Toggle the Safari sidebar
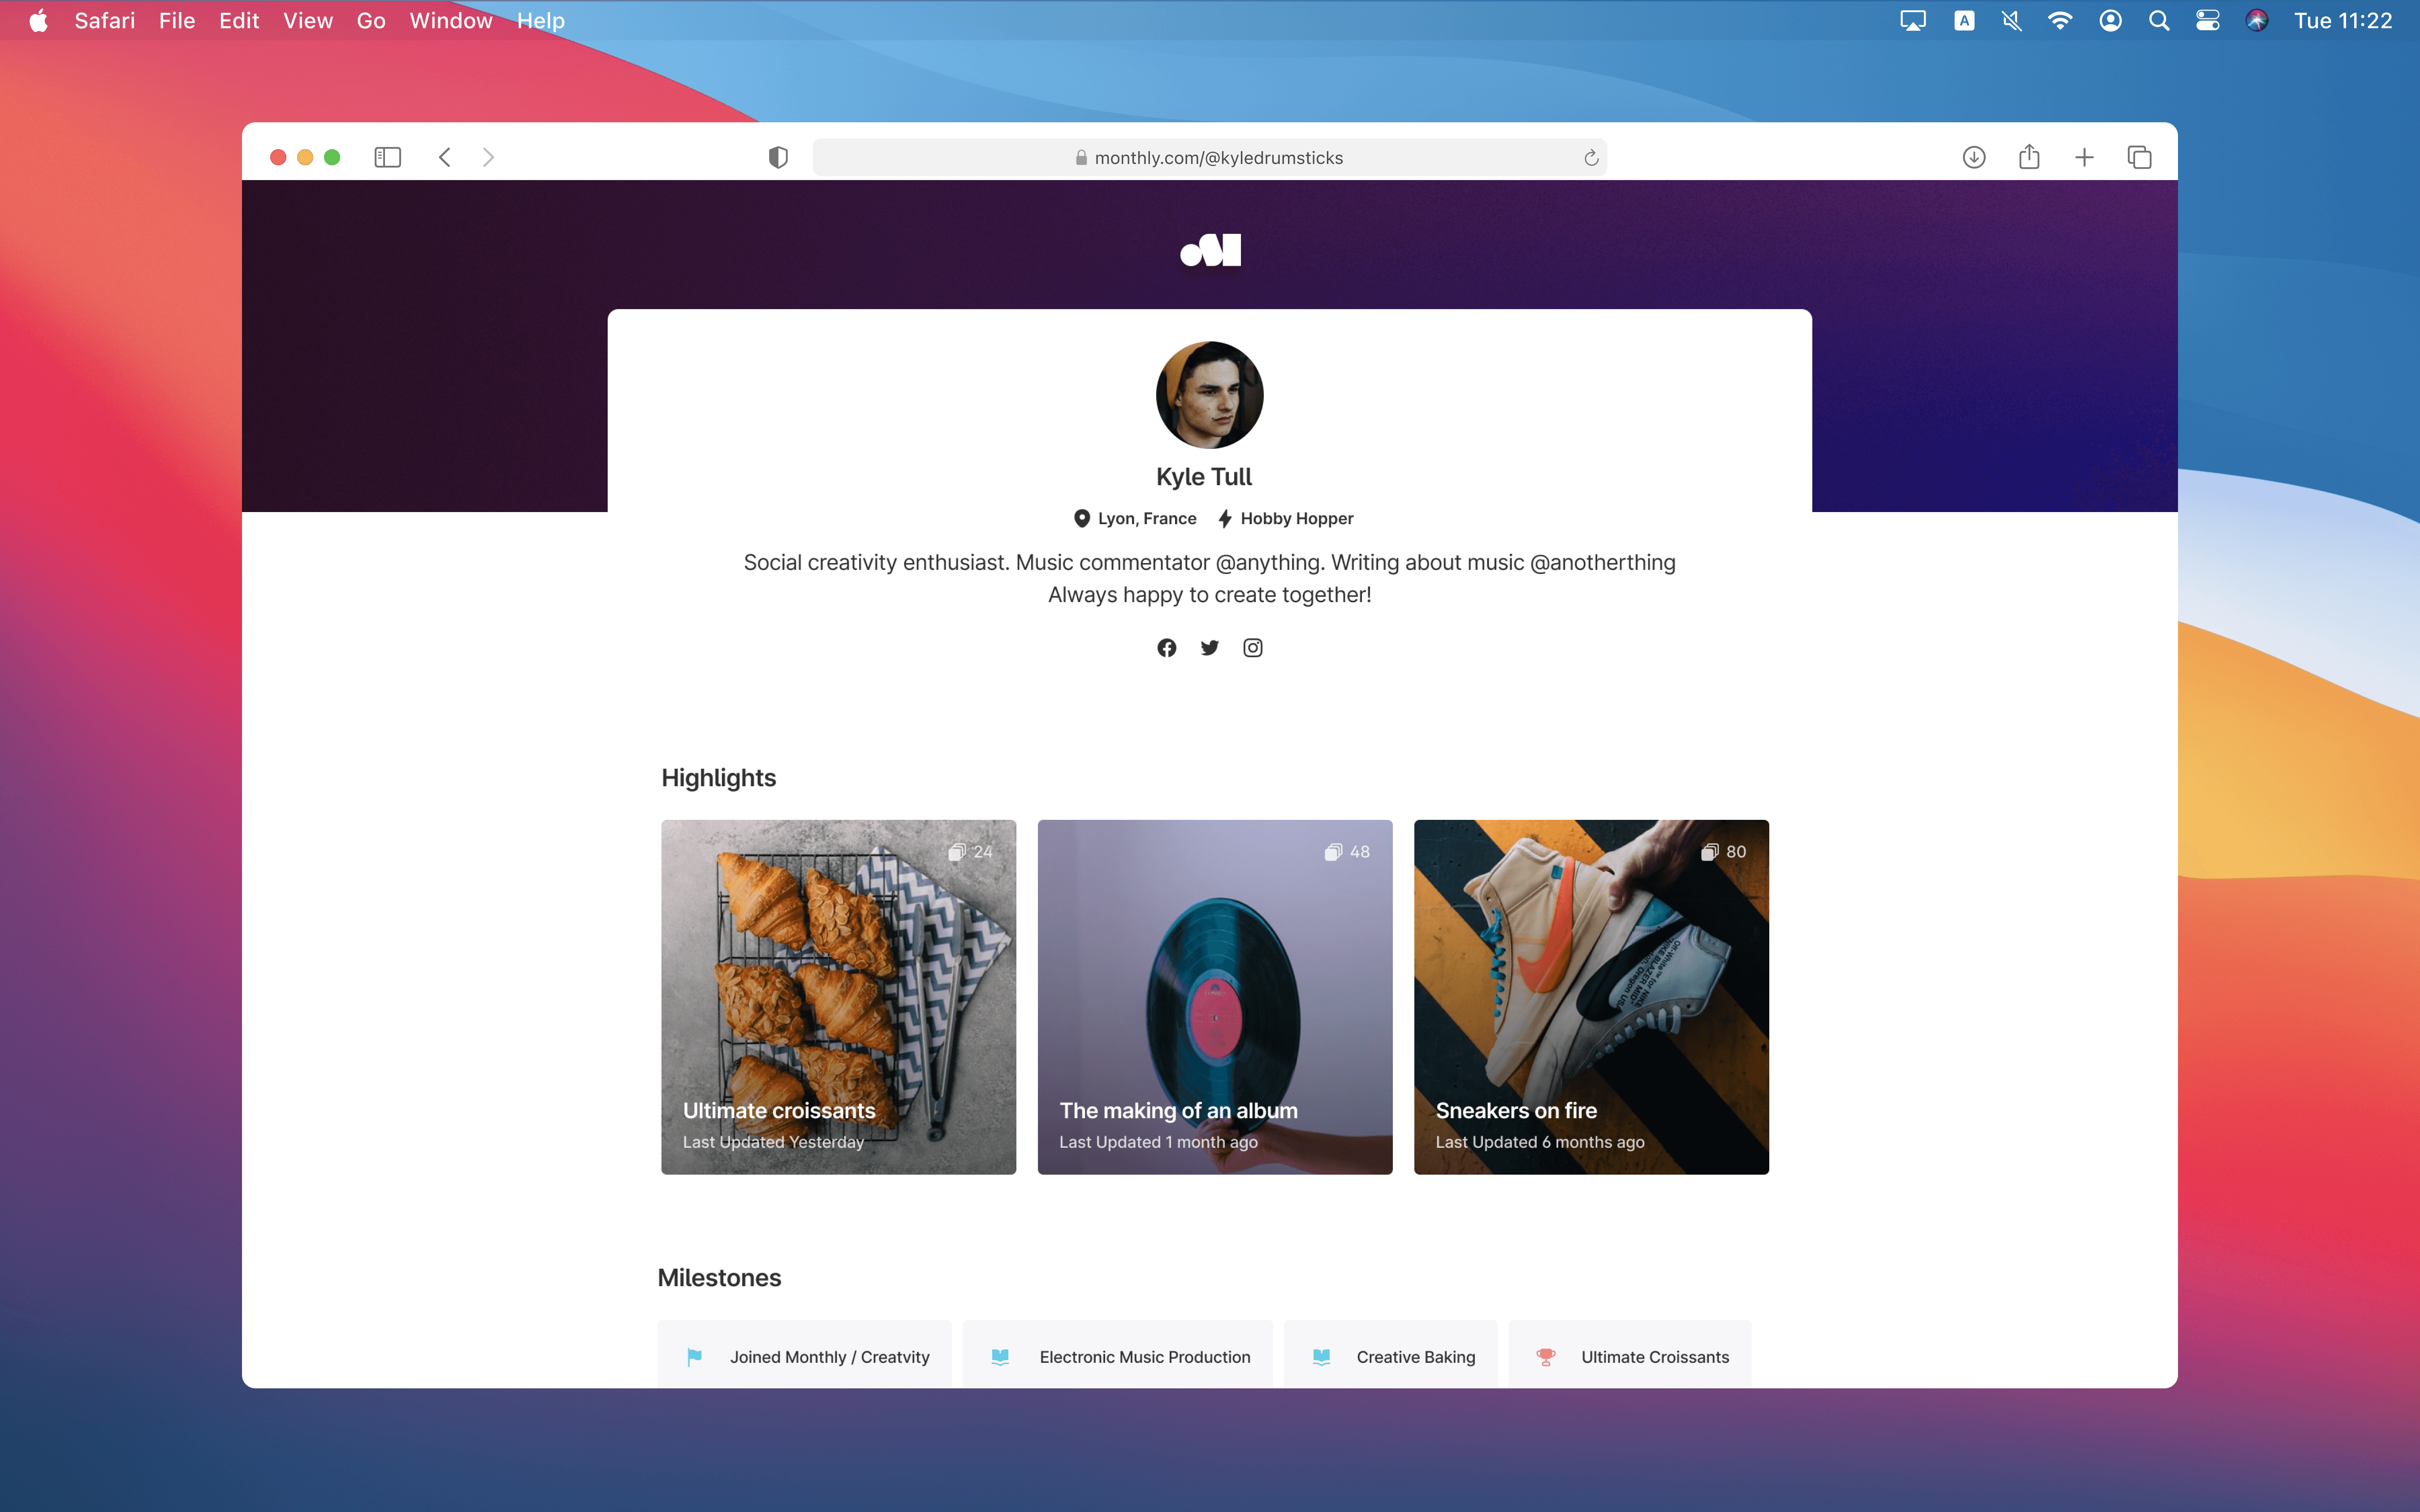The width and height of the screenshot is (2420, 1512). [387, 157]
